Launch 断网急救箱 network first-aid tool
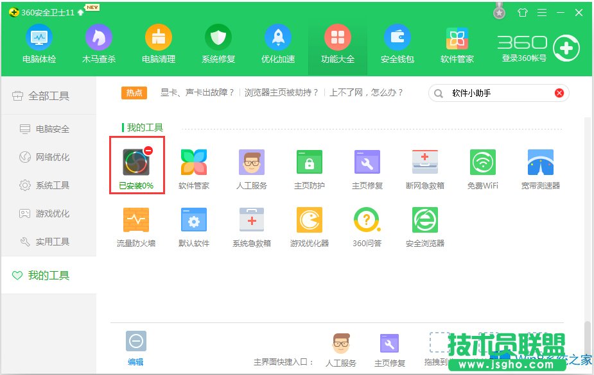 424,163
